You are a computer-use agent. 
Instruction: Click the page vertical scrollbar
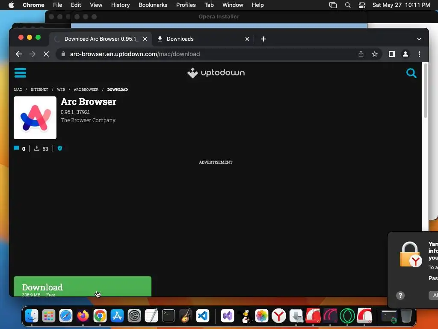point(426,90)
